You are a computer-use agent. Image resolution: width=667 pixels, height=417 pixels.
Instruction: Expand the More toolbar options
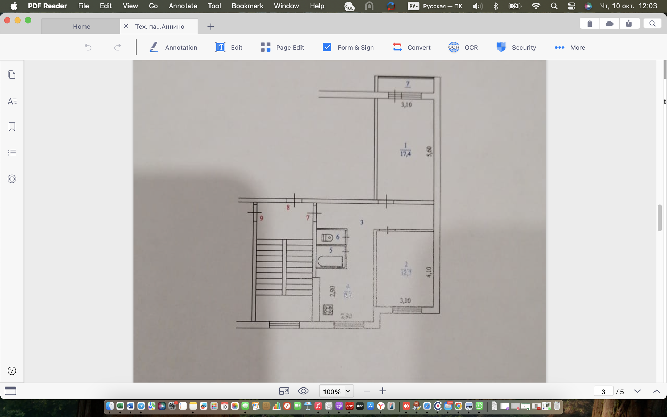point(570,47)
